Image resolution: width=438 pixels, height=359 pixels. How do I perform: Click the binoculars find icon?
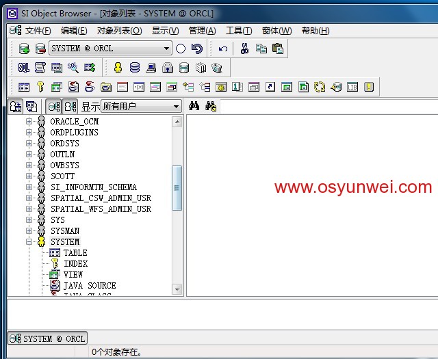[194, 106]
